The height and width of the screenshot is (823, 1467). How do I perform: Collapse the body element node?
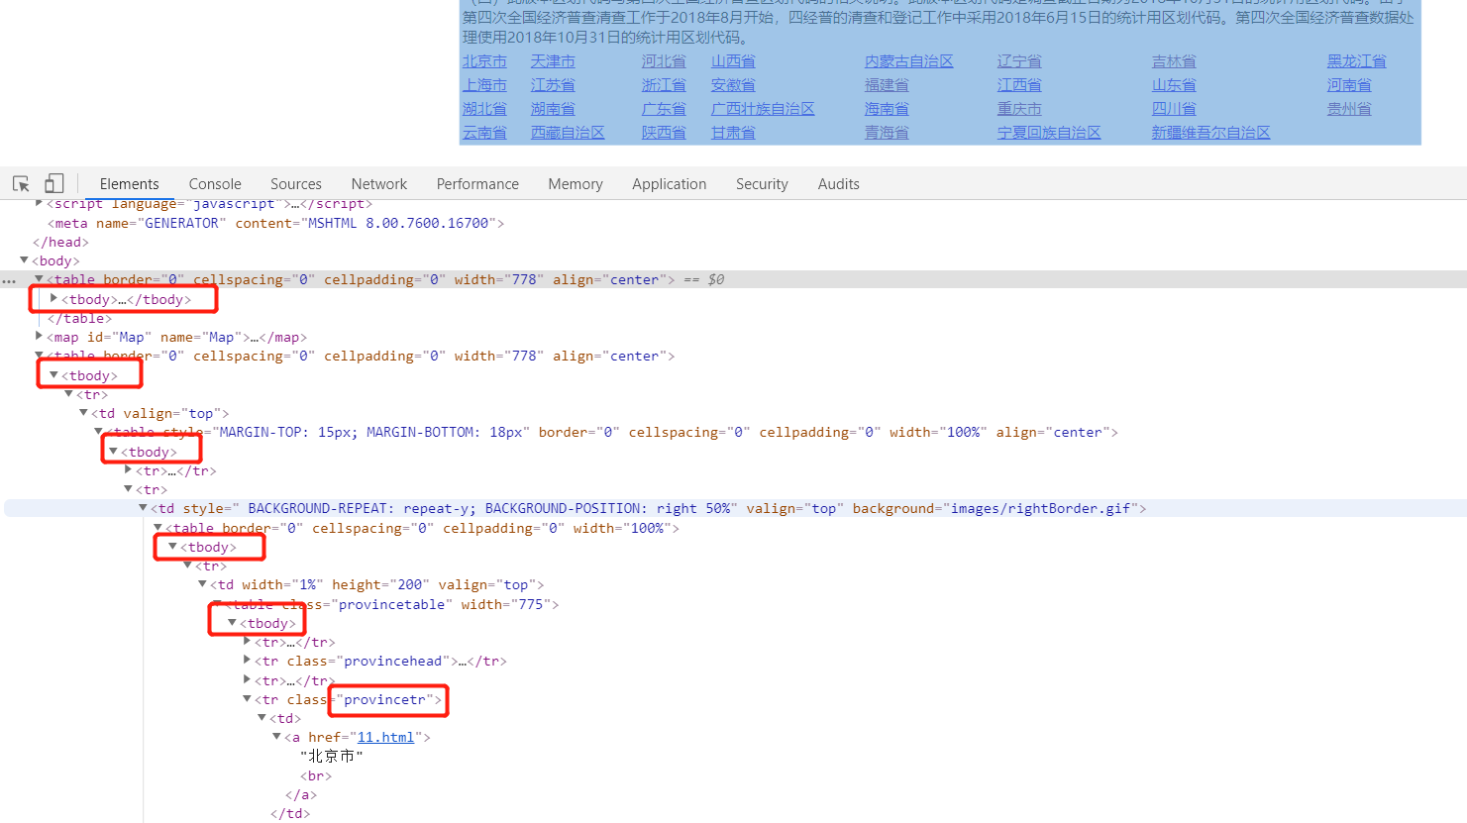24,260
